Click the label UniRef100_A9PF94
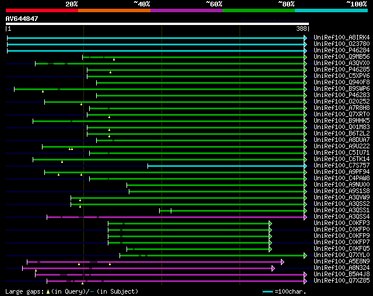The height and width of the screenshot is (296, 373). click(342, 172)
